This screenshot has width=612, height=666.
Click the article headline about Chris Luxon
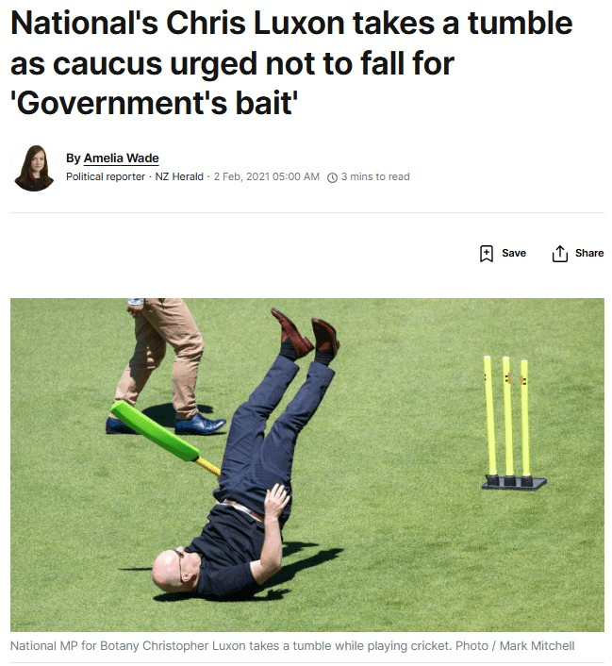click(x=291, y=63)
